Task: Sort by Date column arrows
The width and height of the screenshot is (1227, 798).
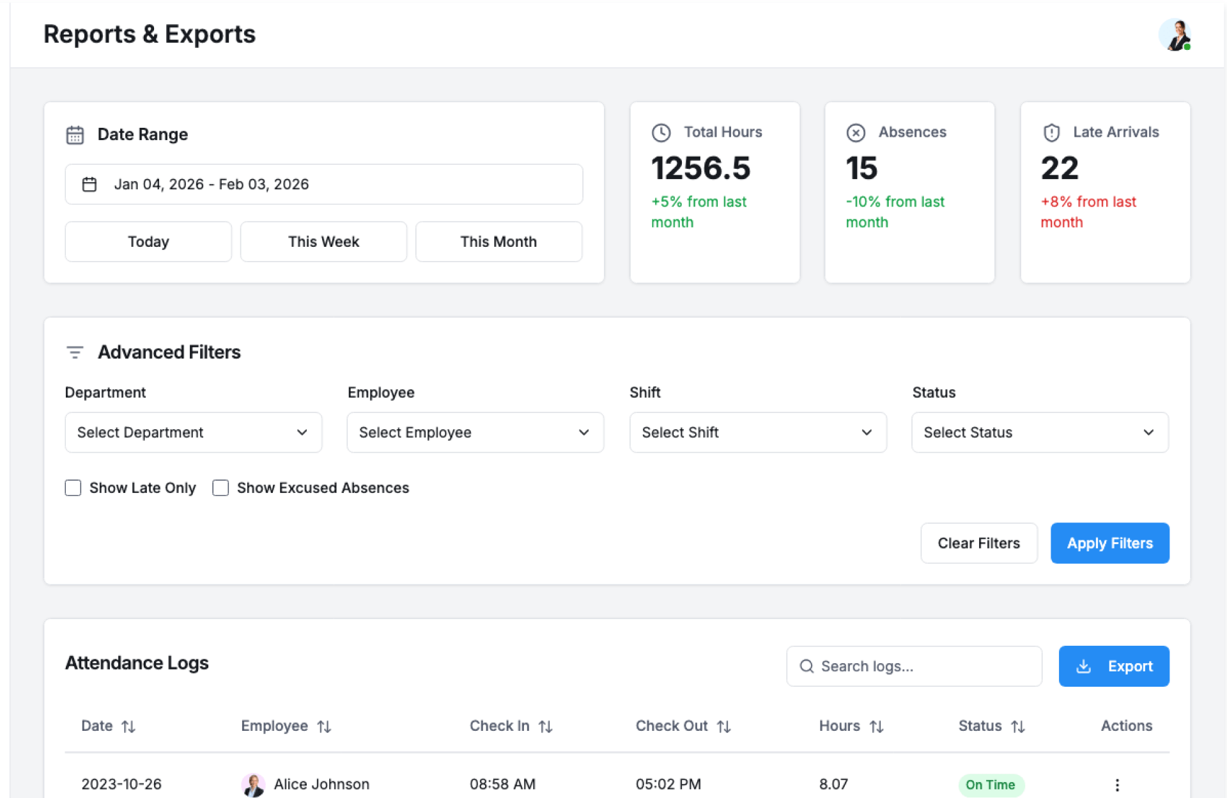Action: (x=128, y=726)
